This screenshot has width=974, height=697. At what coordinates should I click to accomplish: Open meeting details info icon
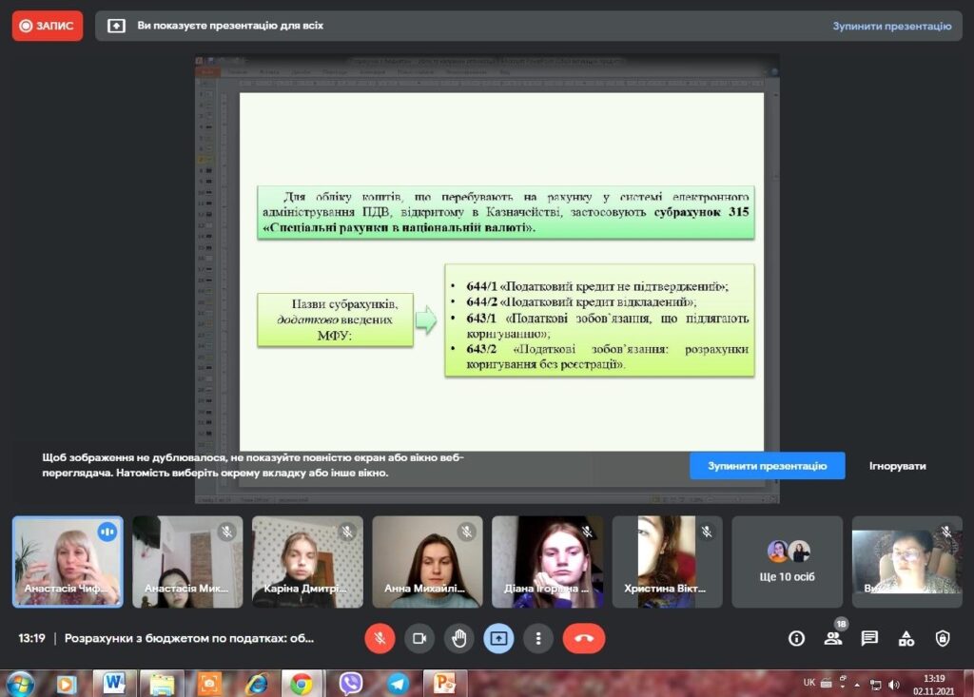(x=796, y=639)
